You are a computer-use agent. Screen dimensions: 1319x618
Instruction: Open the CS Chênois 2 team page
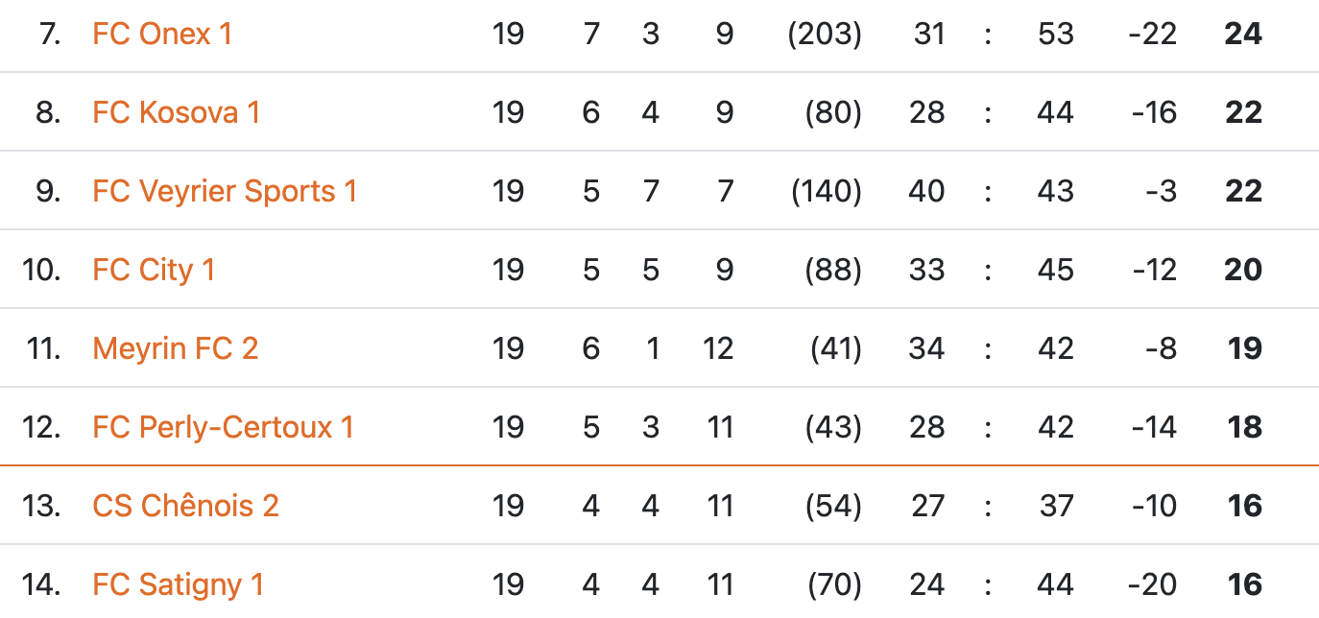pos(185,507)
